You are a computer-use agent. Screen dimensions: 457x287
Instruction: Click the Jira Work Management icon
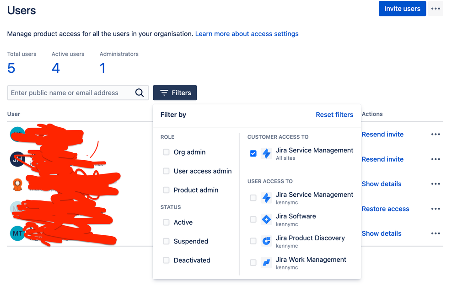[x=266, y=262]
